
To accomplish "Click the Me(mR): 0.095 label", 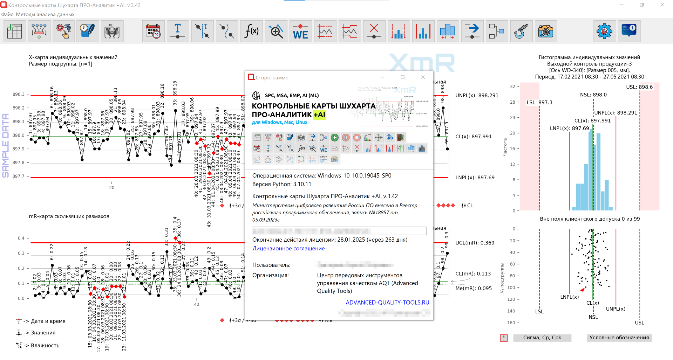I will pyautogui.click(x=474, y=289).
